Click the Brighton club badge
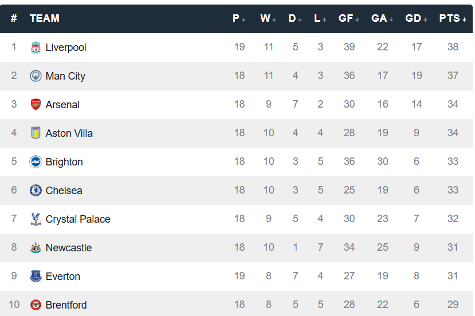Viewport: 475px width, 316px height. [36, 162]
